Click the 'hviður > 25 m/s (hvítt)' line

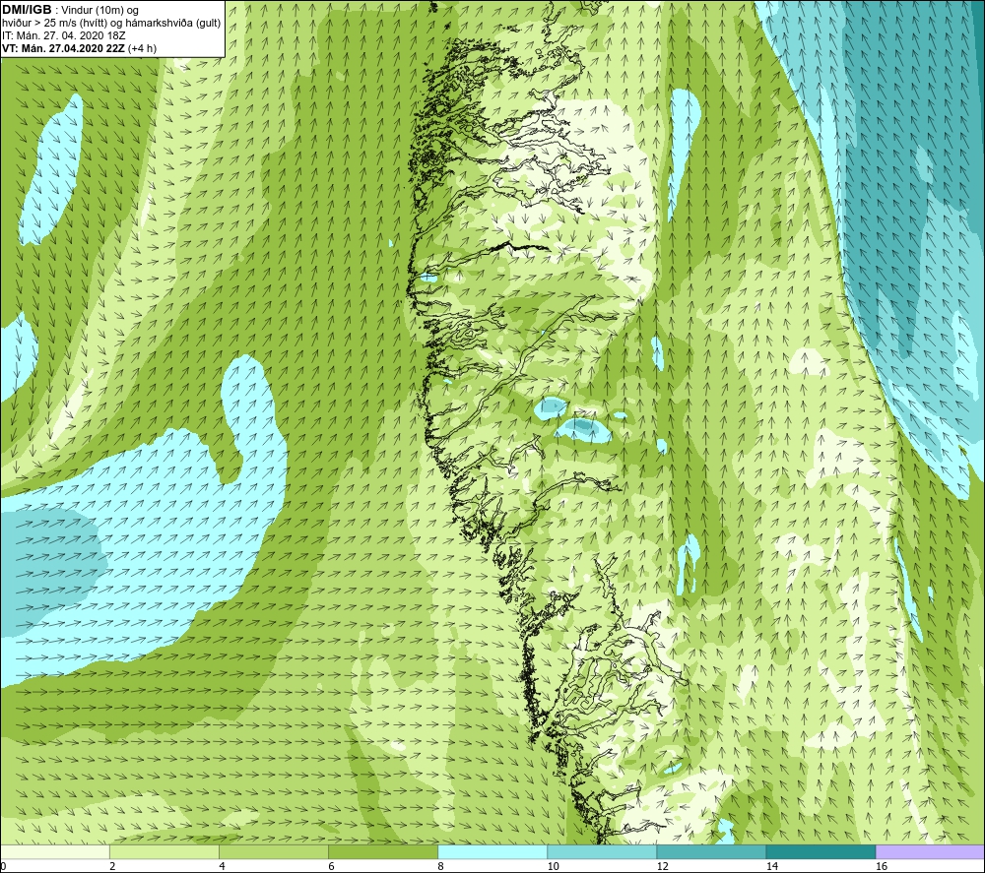pos(54,24)
